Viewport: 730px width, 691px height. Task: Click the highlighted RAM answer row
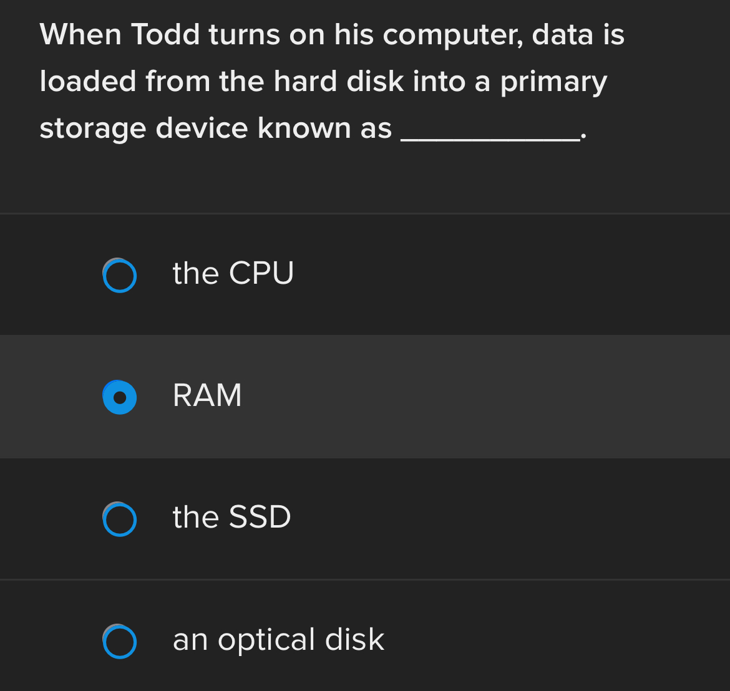(365, 397)
